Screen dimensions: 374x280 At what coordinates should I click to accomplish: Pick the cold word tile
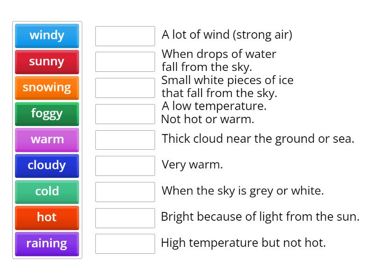[47, 192]
